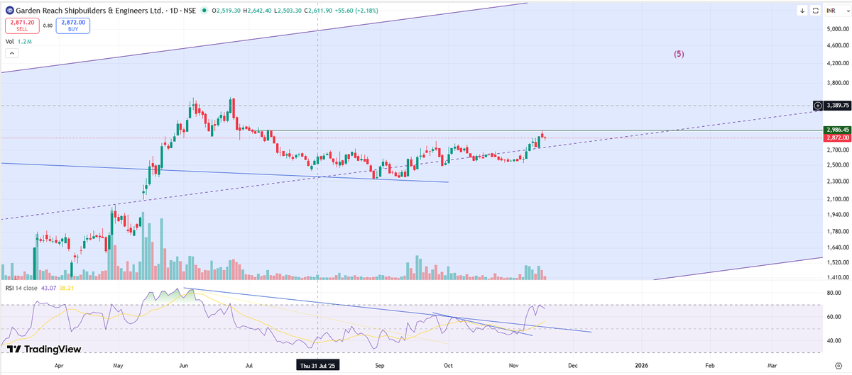
Task: Click the 3,389.75 crosshair price label
Action: tap(836, 105)
